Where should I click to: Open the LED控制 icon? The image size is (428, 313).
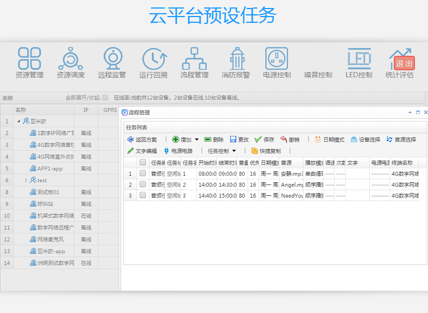pyautogui.click(x=359, y=58)
